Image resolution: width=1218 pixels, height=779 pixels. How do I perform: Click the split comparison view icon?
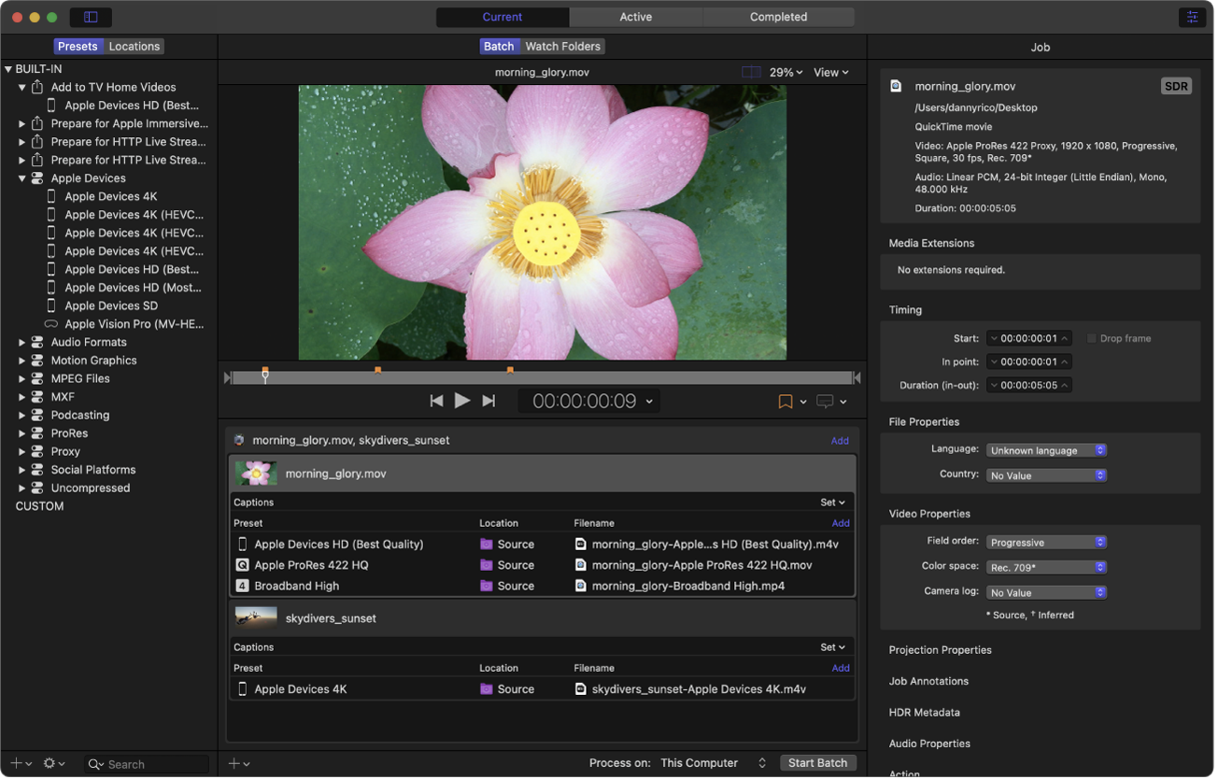(751, 72)
